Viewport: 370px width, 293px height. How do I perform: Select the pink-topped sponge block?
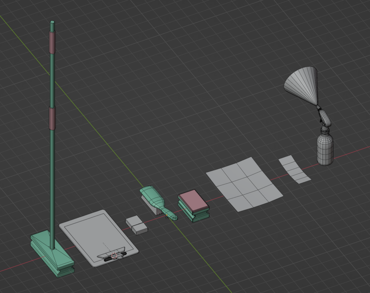tap(194, 205)
